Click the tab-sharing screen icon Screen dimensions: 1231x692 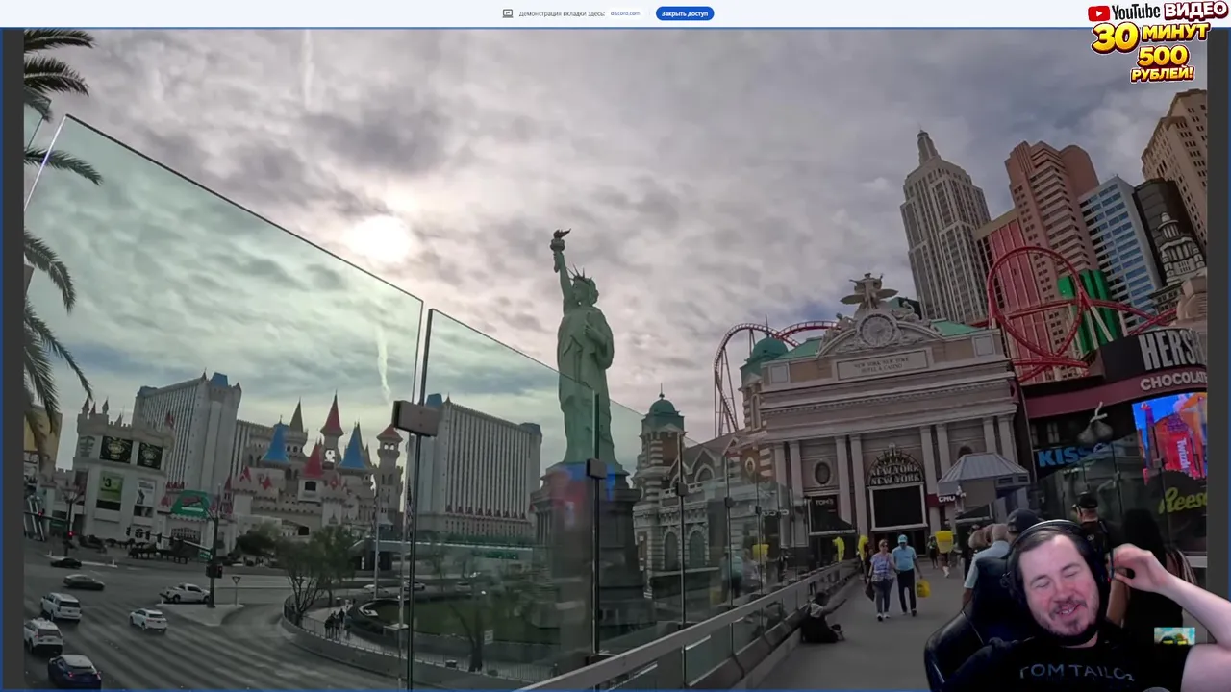click(x=508, y=13)
